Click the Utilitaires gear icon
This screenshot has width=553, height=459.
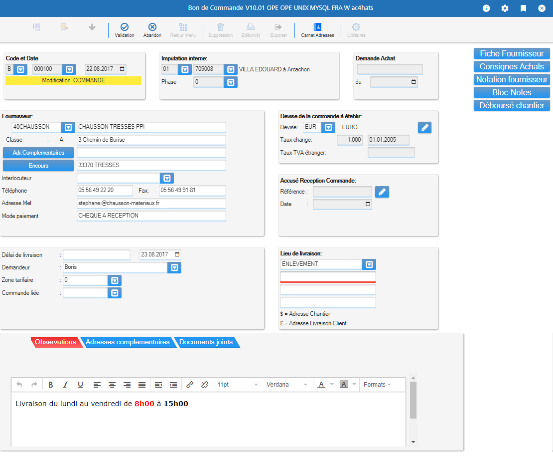point(356,27)
